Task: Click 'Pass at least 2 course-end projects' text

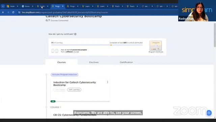Action: coord(74,50)
